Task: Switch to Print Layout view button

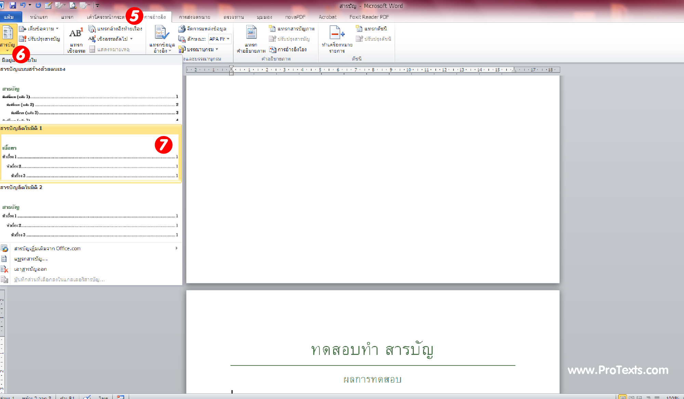Action: [622, 397]
